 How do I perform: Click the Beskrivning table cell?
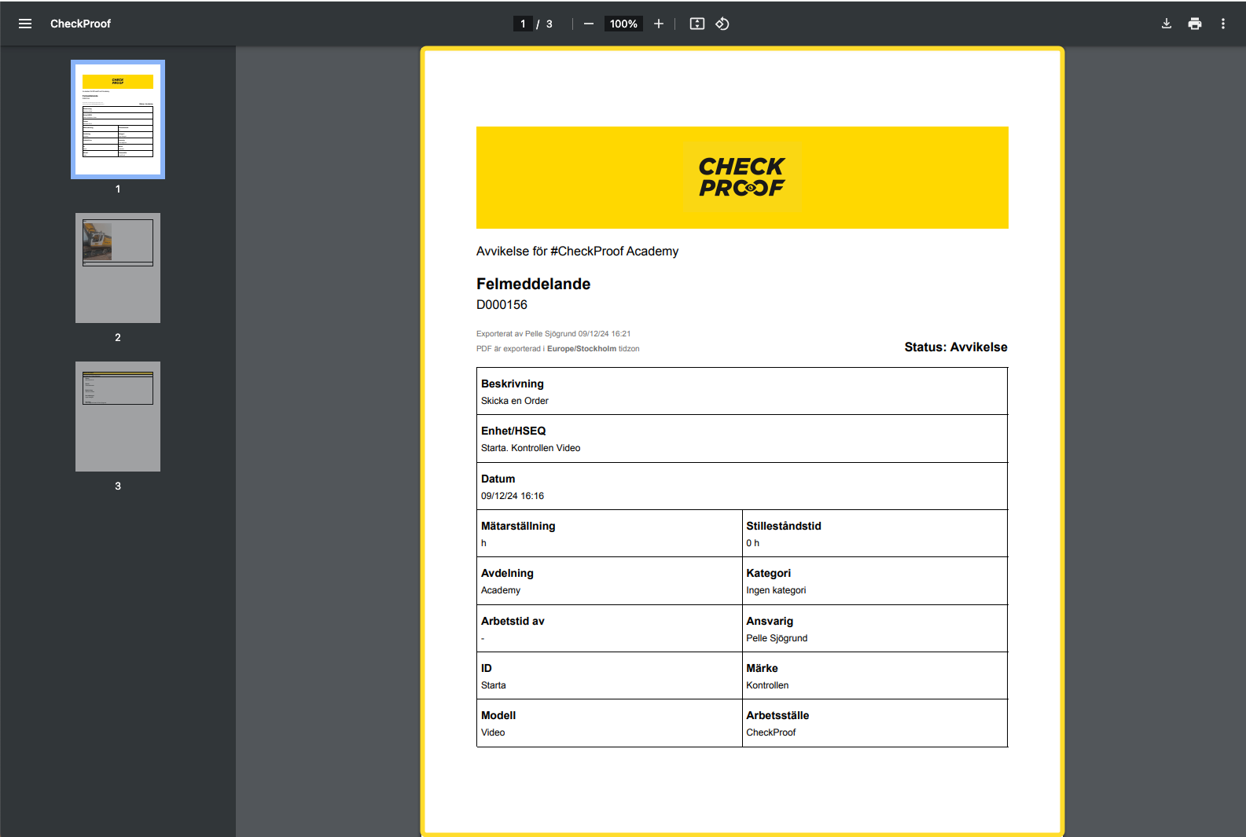pos(741,391)
